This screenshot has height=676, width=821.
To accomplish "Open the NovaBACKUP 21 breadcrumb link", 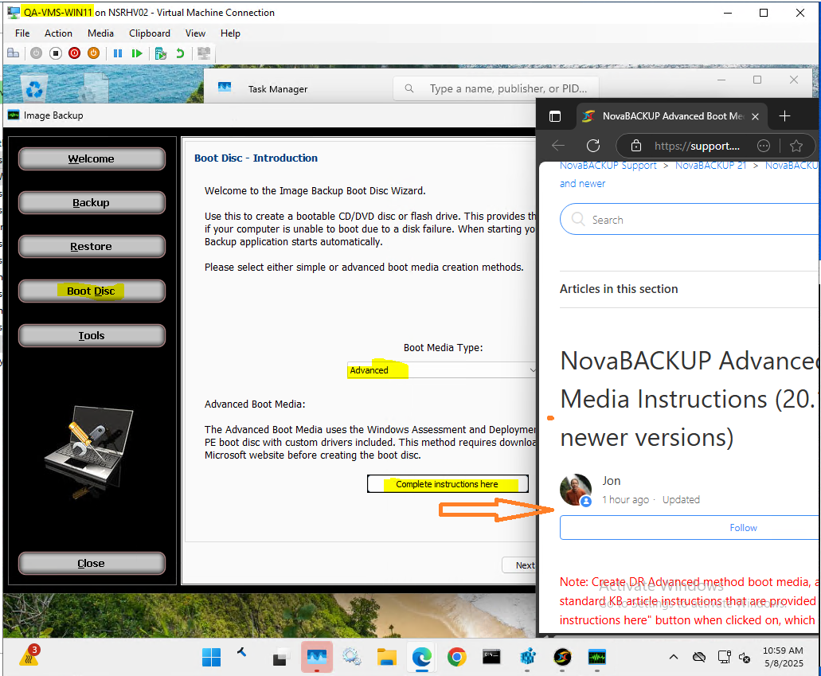I will pos(710,166).
